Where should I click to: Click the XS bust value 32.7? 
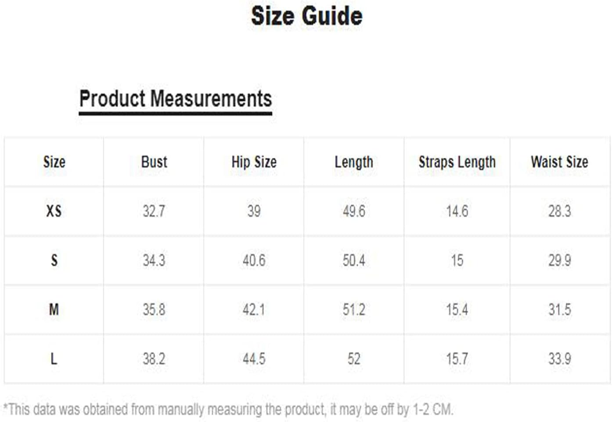coord(154,211)
